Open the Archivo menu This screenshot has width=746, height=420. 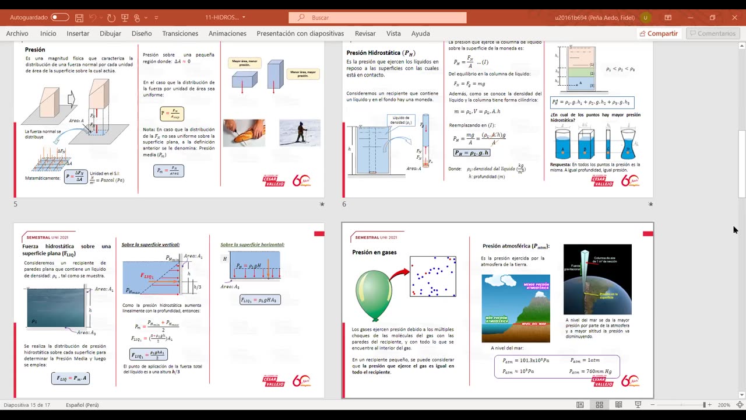pyautogui.click(x=17, y=33)
